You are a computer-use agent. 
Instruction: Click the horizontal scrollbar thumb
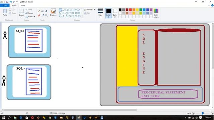(x=70, y=110)
